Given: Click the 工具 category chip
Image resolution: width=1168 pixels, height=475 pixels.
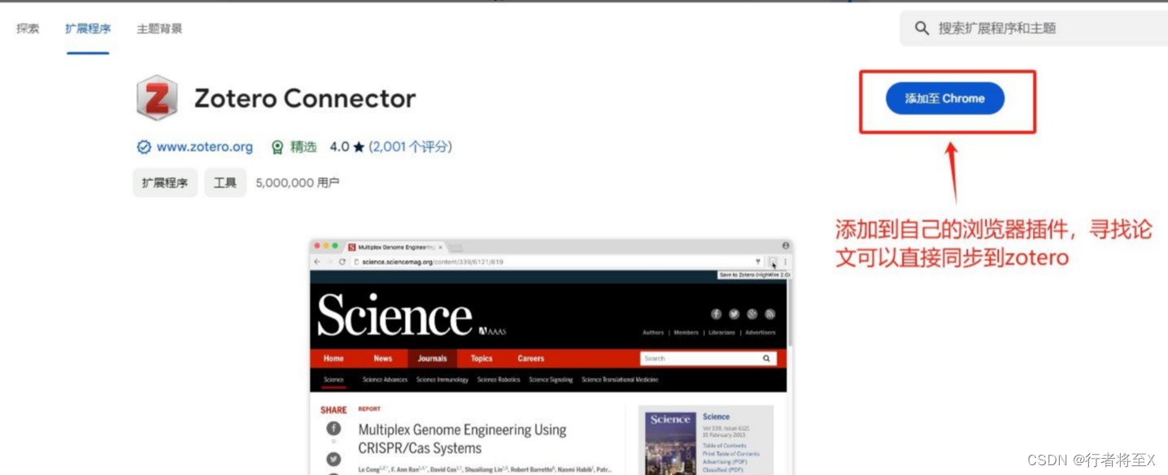Looking at the screenshot, I should [x=225, y=183].
